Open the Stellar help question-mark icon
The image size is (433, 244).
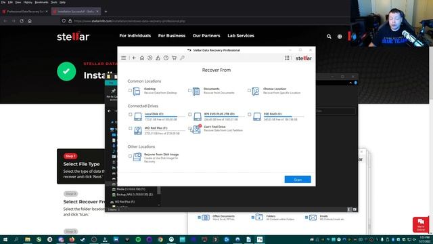point(166,58)
